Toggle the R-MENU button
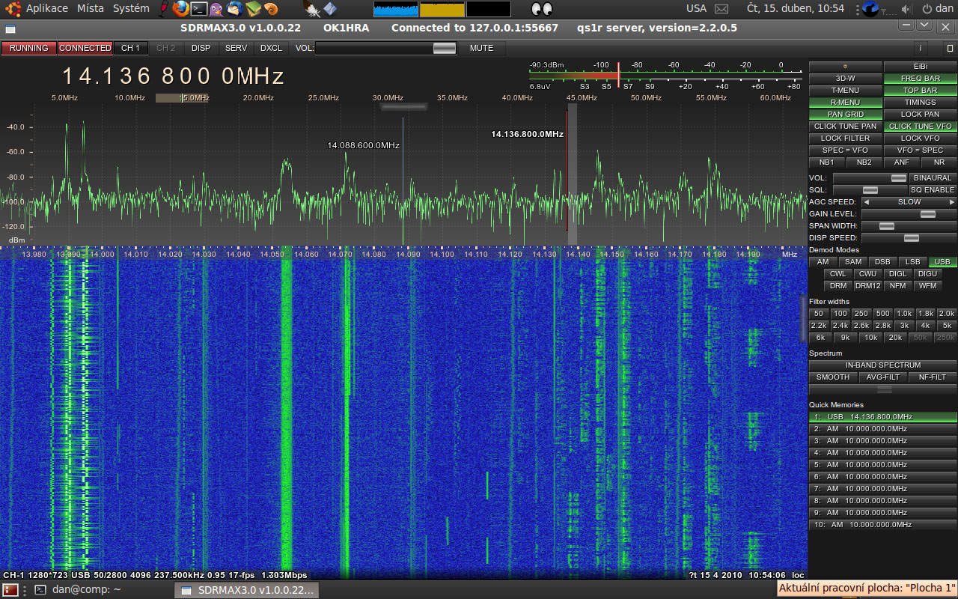This screenshot has height=599, width=958. tap(846, 103)
